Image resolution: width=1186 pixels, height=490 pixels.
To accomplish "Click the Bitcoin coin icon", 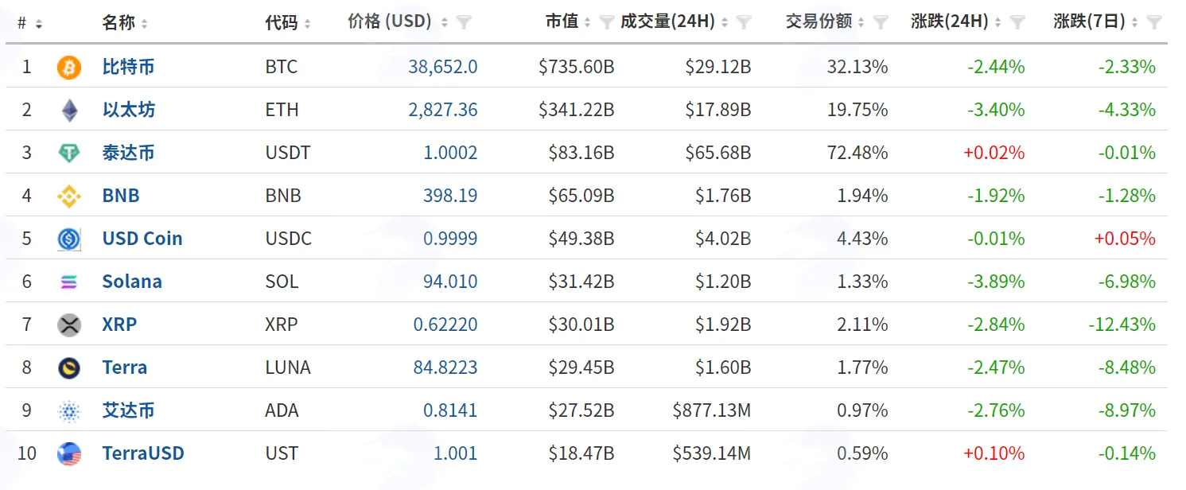I will point(69,68).
